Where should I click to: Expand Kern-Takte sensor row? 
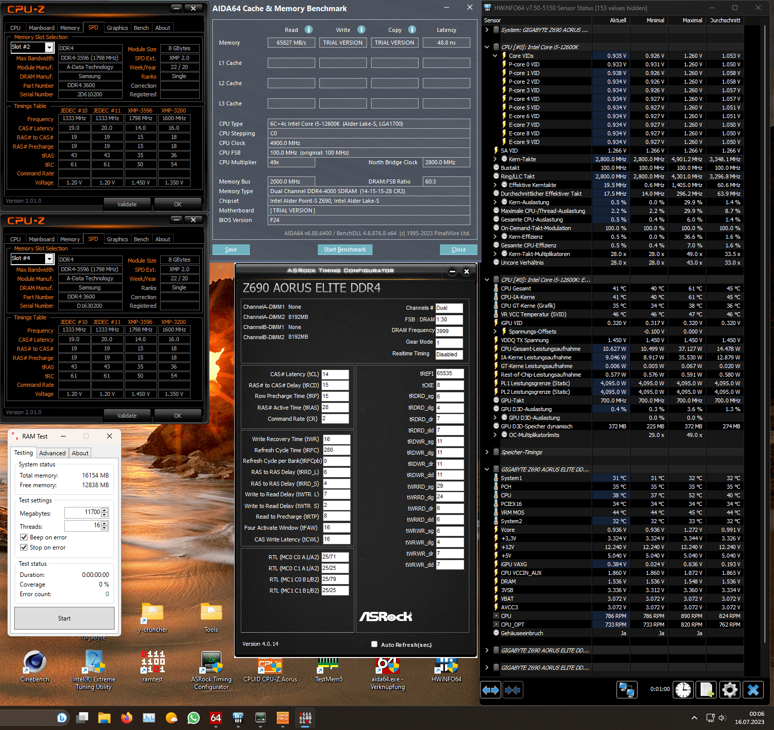point(495,159)
